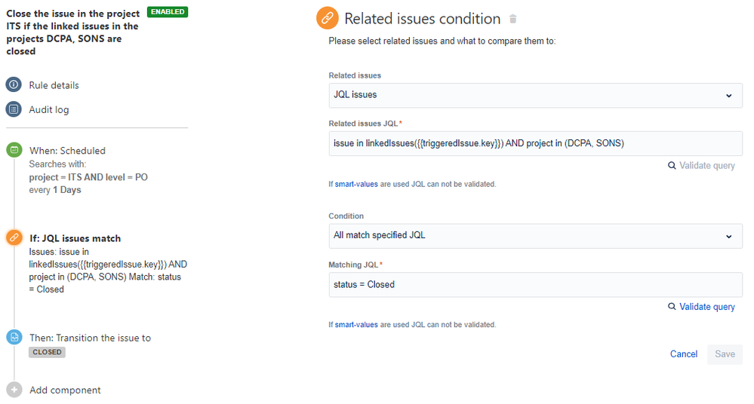754x404 pixels.
Task: Click the Add component plus icon
Action: coord(14,390)
